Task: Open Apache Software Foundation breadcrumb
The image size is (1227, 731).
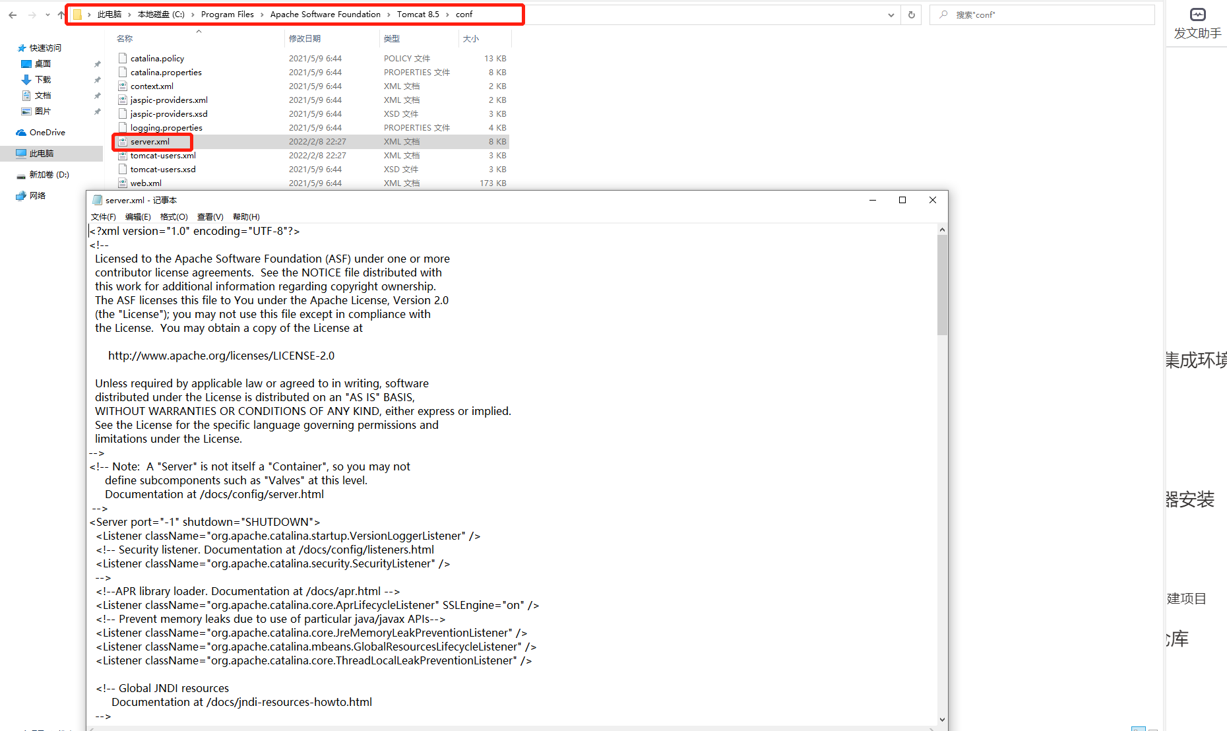Action: (325, 15)
